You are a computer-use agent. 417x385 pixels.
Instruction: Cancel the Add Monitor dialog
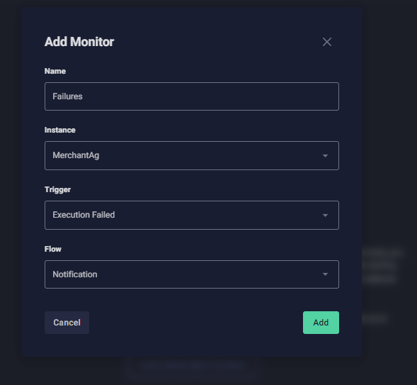67,323
